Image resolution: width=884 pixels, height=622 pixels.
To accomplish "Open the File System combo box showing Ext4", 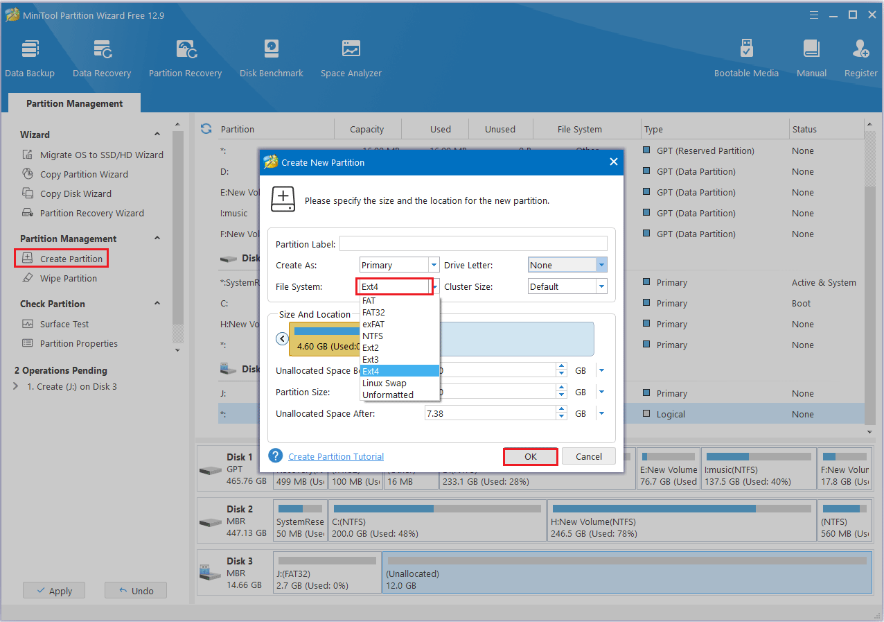I will [x=396, y=286].
